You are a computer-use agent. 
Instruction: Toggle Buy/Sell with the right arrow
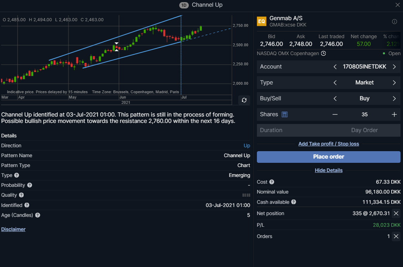pyautogui.click(x=394, y=99)
